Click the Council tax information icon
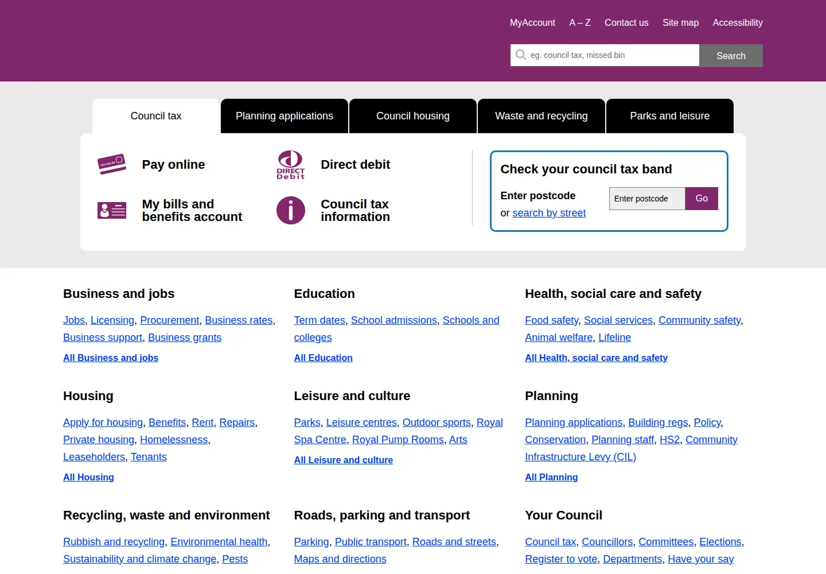 291,211
